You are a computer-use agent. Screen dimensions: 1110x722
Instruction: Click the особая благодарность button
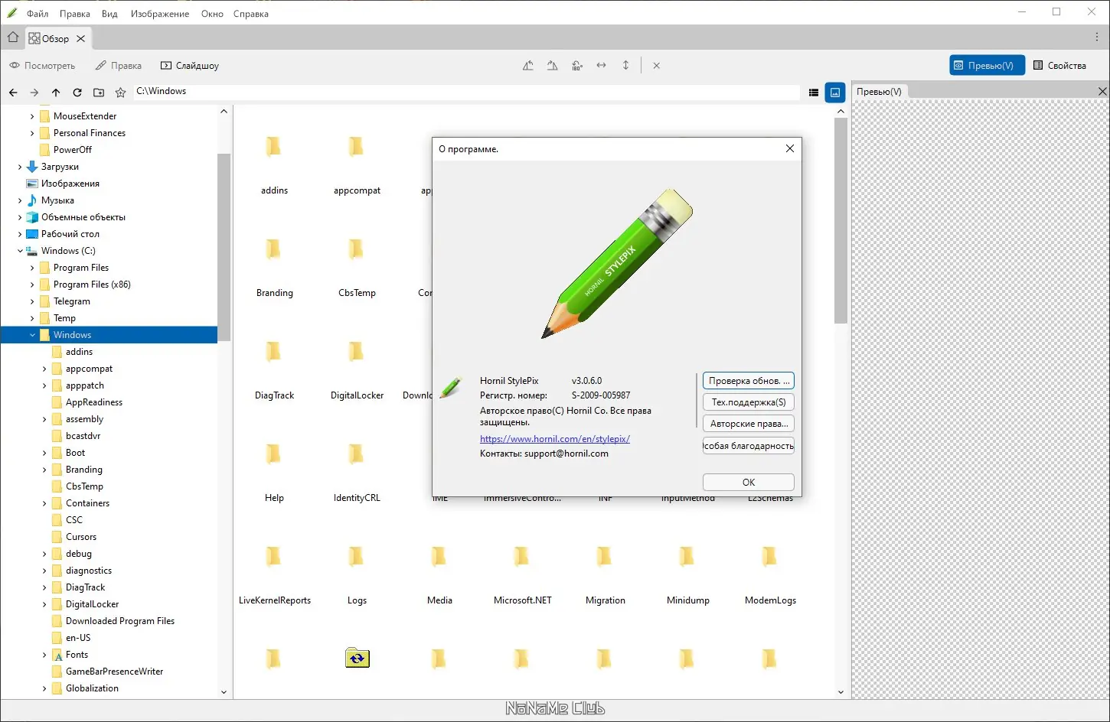(x=749, y=446)
